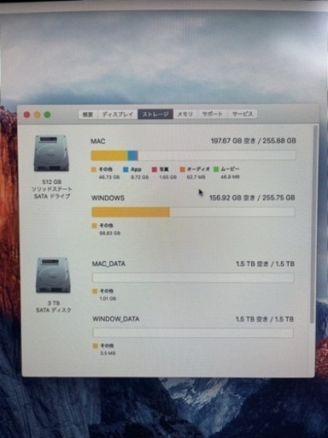
Task: Click the ムービー legend label
Action: click(x=230, y=169)
